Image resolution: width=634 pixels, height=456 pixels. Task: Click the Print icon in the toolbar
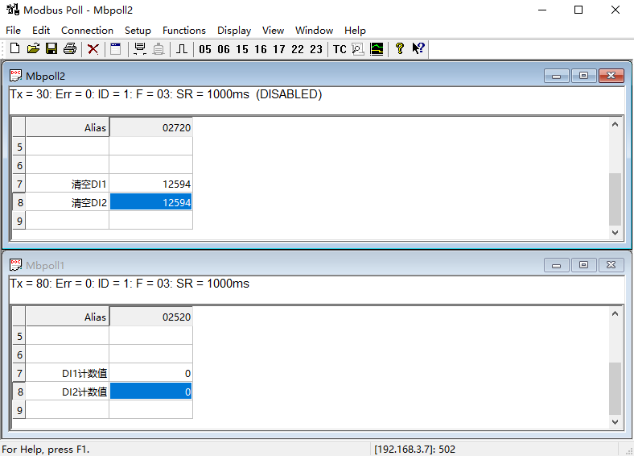[70, 49]
